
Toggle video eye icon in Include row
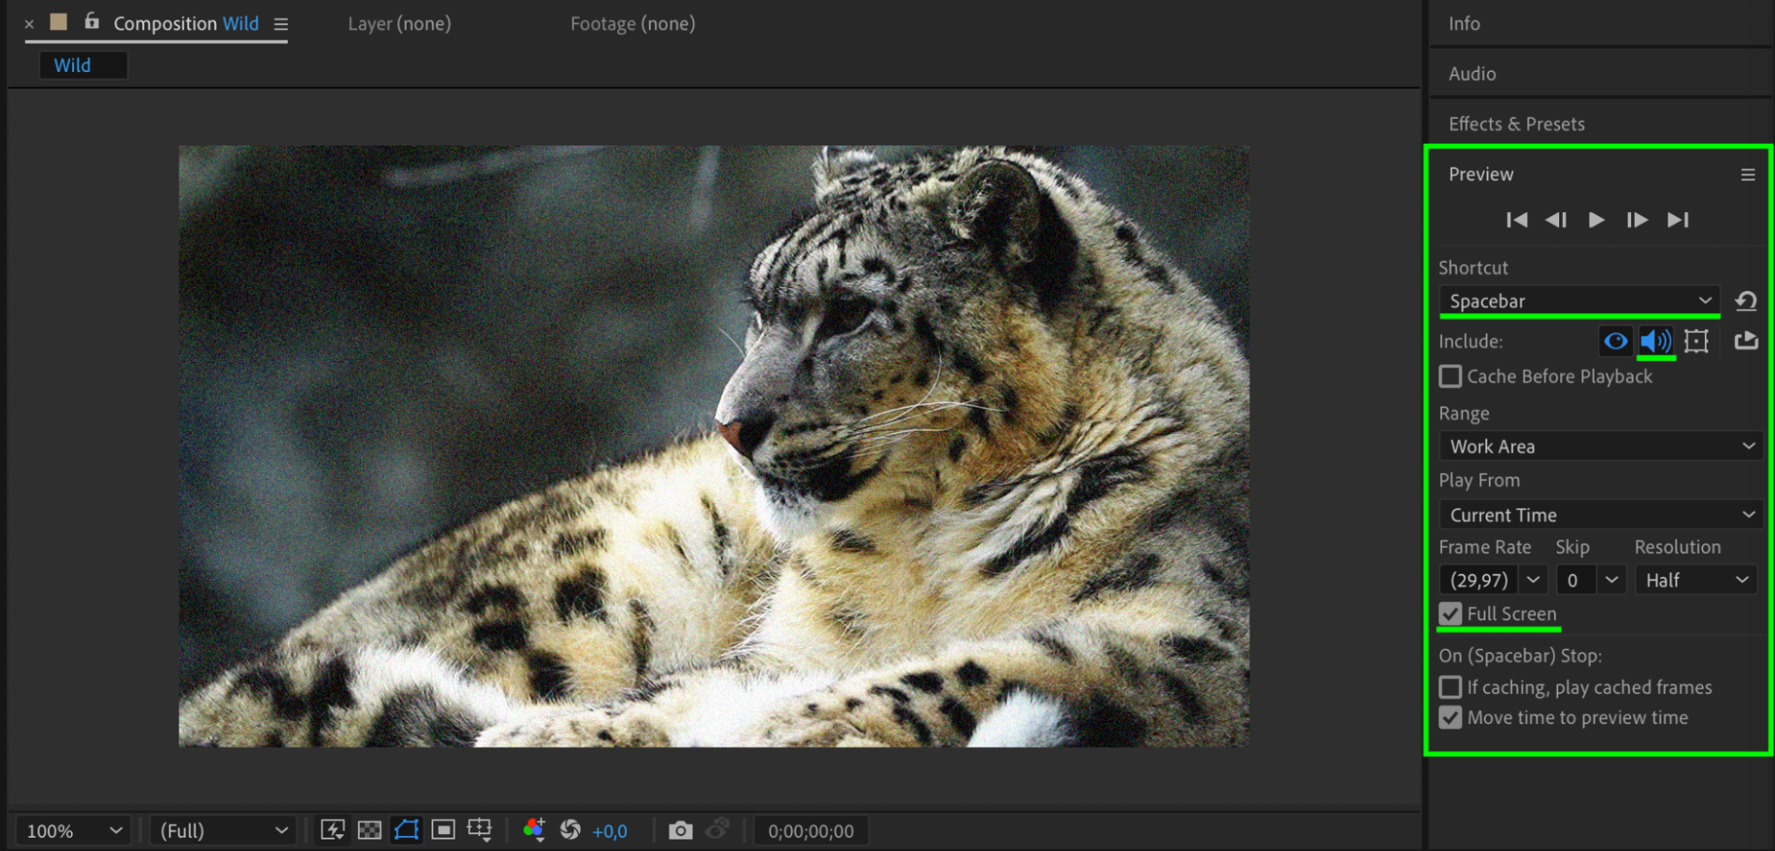(1615, 342)
